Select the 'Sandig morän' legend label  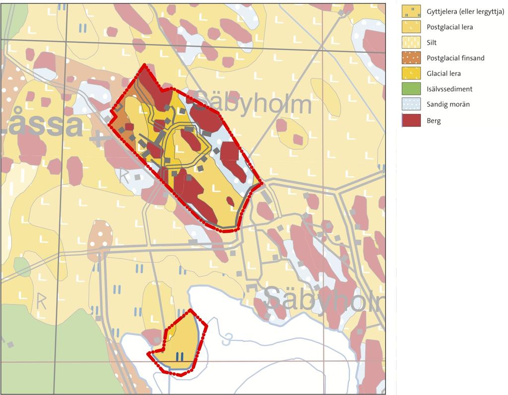448,104
